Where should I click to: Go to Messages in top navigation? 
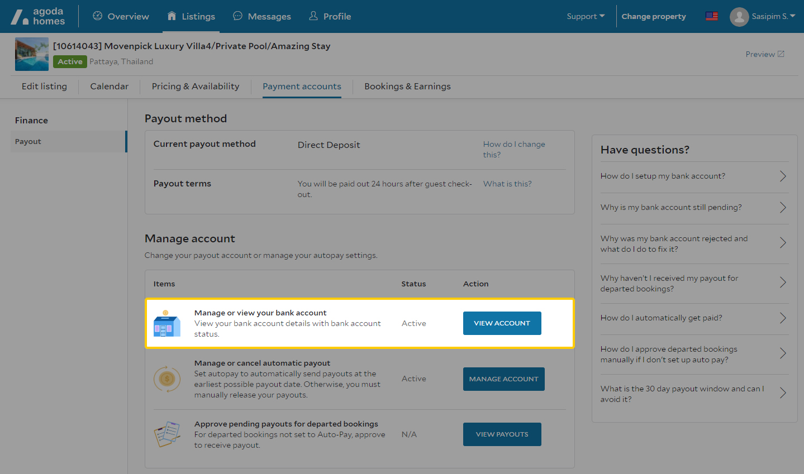(x=262, y=17)
